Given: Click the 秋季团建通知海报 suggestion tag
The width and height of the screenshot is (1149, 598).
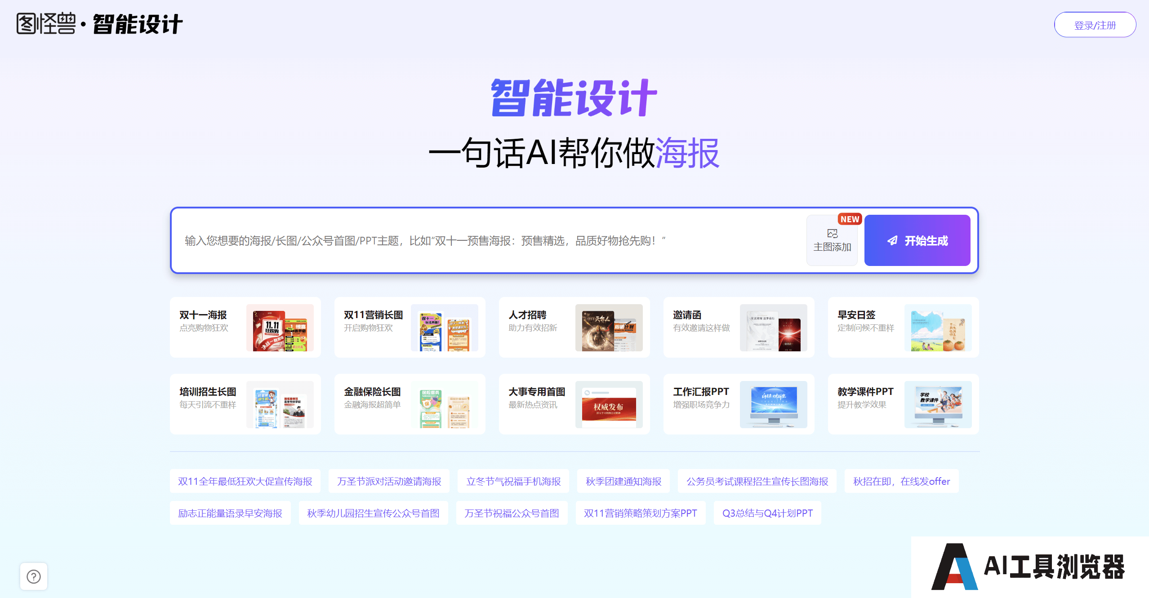Looking at the screenshot, I should click(623, 481).
